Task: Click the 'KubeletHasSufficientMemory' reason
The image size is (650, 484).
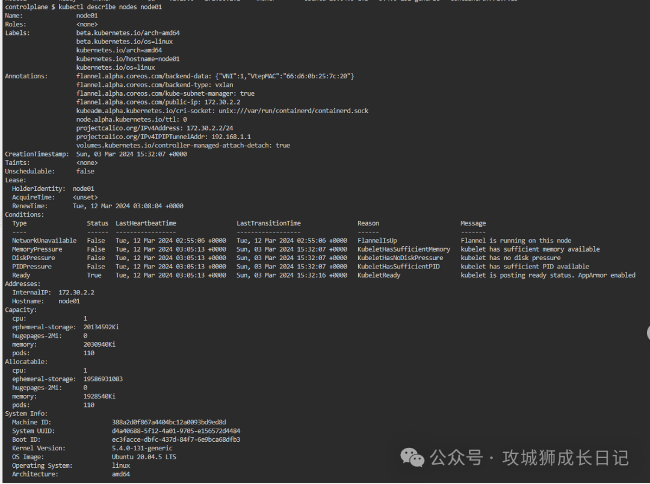Action: point(404,249)
